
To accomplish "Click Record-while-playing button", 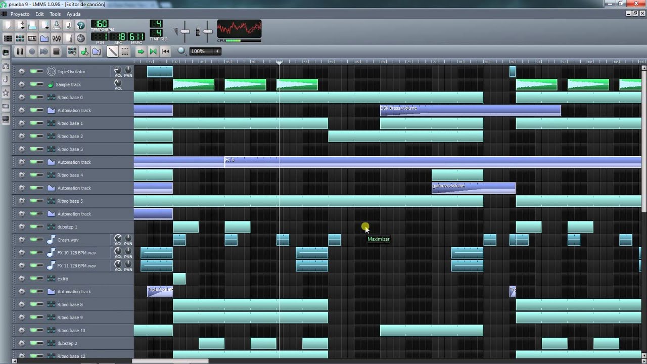I will [x=44, y=51].
